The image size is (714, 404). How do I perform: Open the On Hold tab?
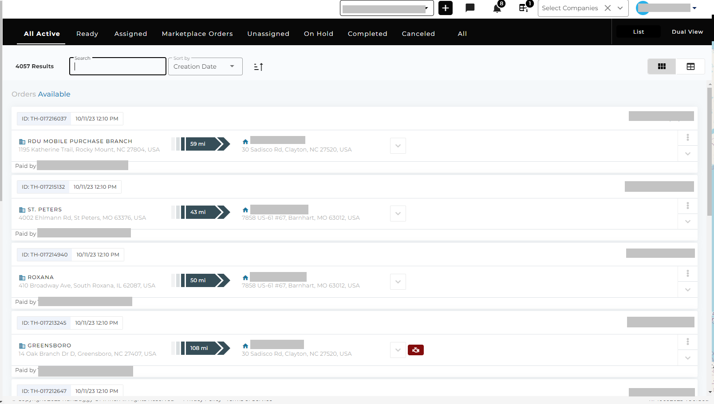point(319,34)
